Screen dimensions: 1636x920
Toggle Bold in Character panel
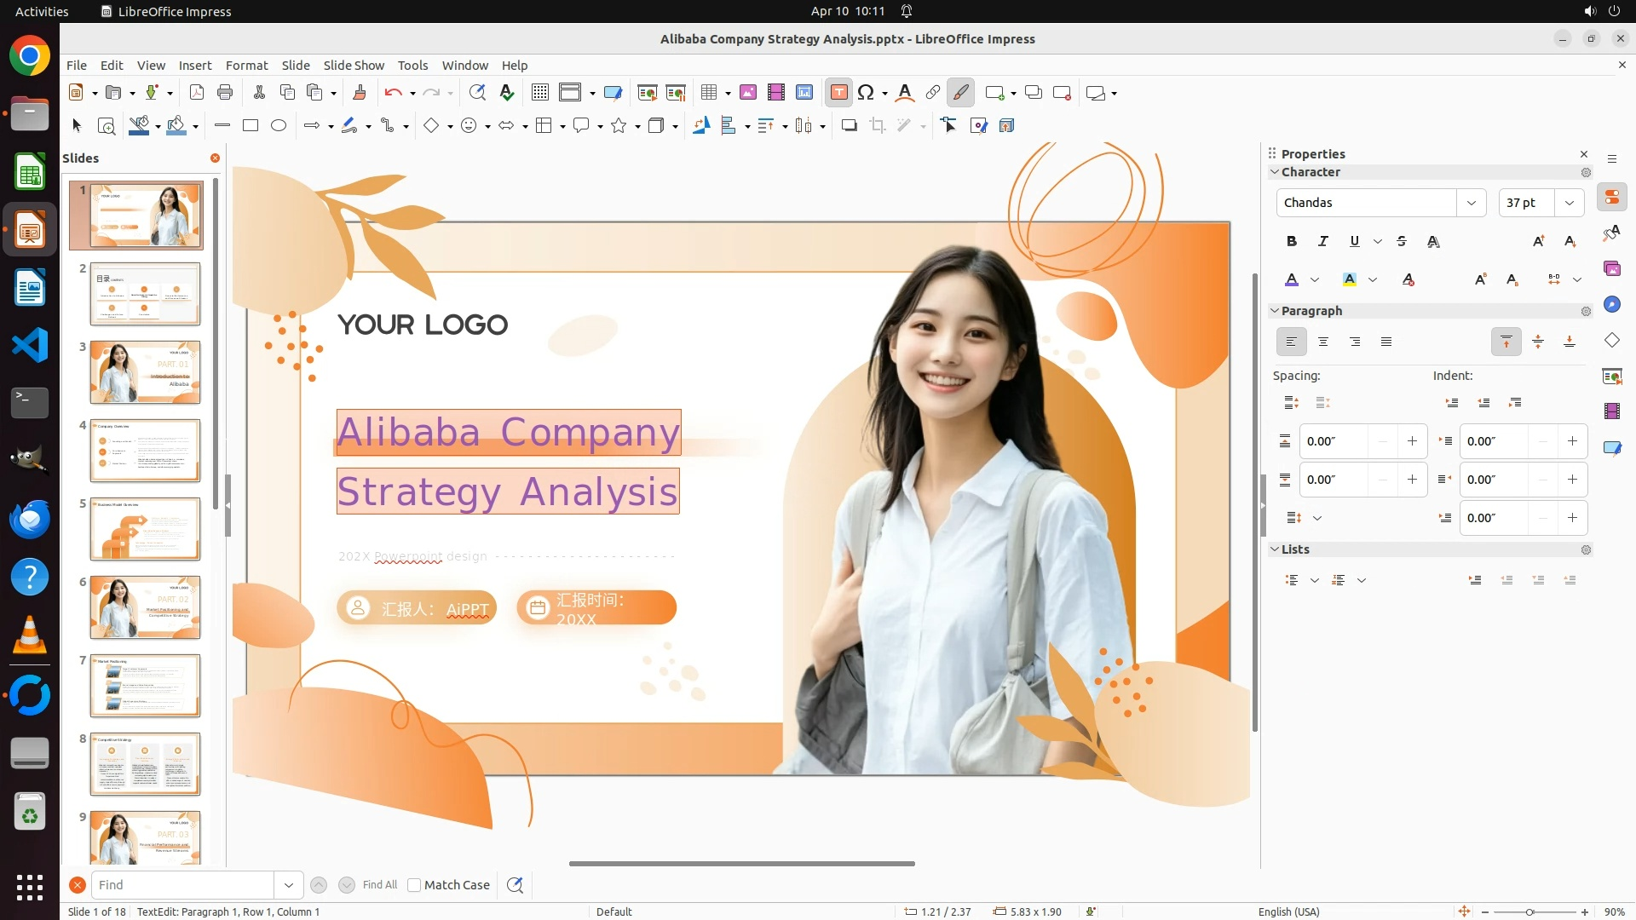(x=1291, y=242)
